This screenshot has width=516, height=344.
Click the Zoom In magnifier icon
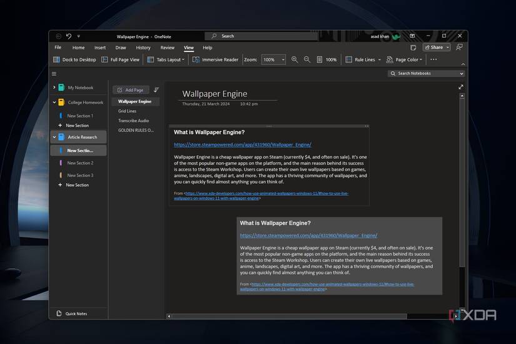[295, 59]
